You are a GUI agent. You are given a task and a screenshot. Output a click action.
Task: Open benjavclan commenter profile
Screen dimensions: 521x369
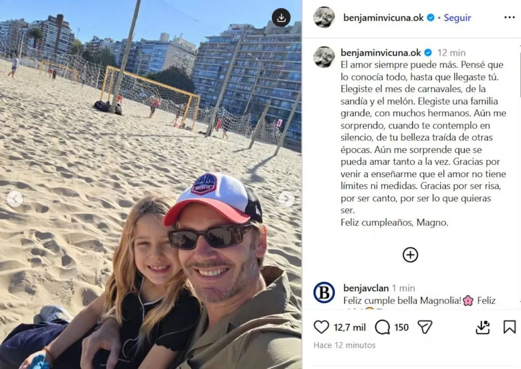pyautogui.click(x=365, y=288)
